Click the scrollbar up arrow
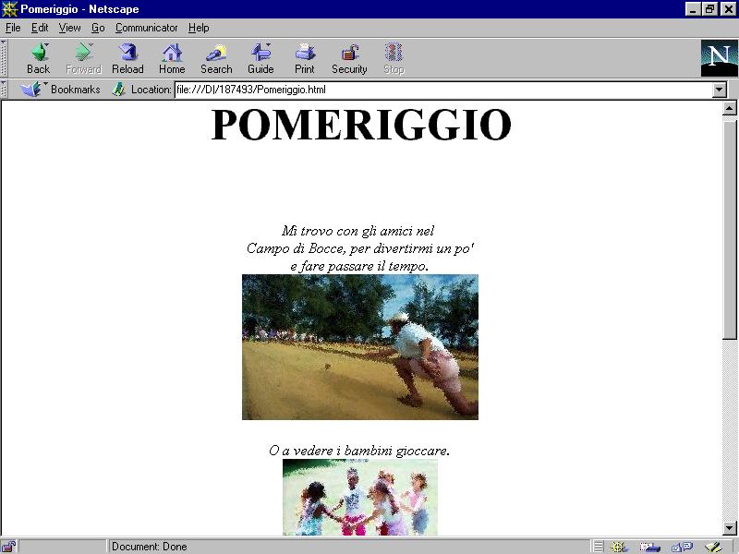739x554 pixels. [x=729, y=108]
